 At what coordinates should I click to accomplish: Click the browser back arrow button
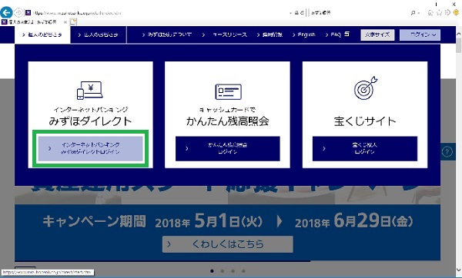click(x=6, y=12)
